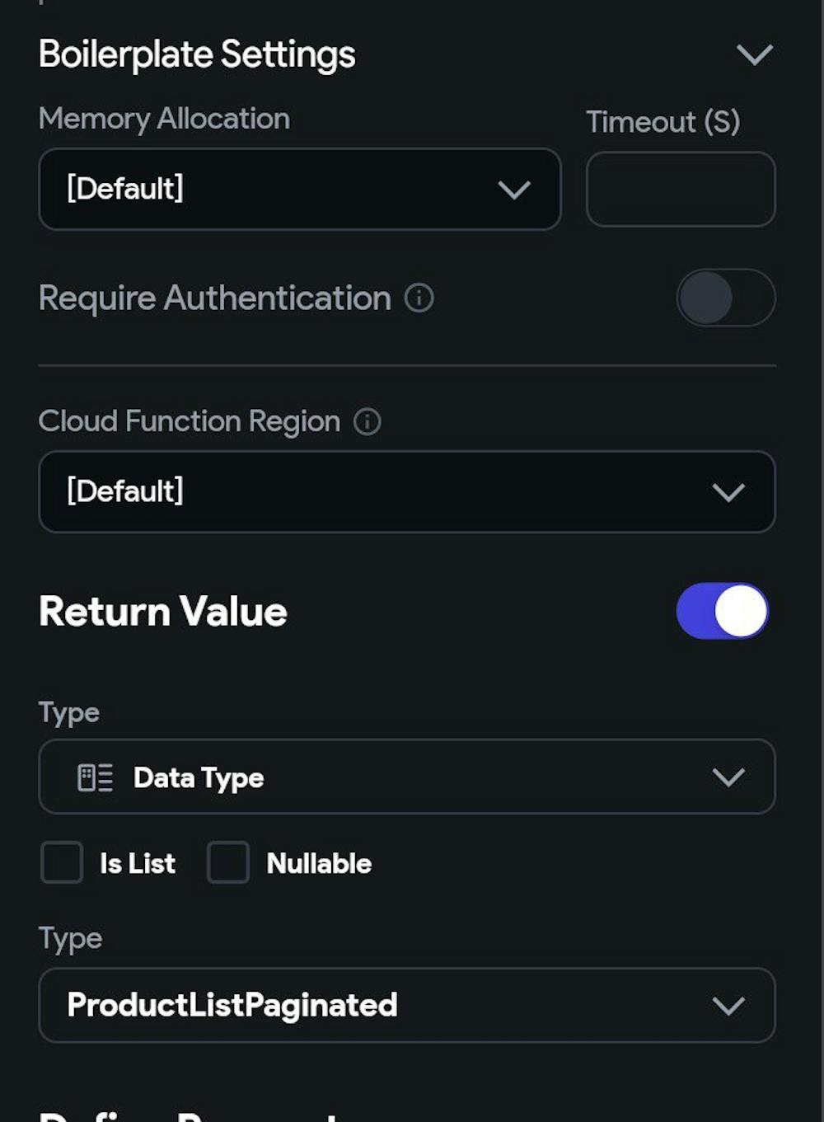This screenshot has height=1122, width=824.
Task: Click the chevron arrow in Memory Allocation box
Action: 514,190
